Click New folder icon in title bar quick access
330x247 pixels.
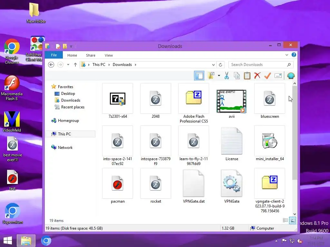tap(65, 46)
